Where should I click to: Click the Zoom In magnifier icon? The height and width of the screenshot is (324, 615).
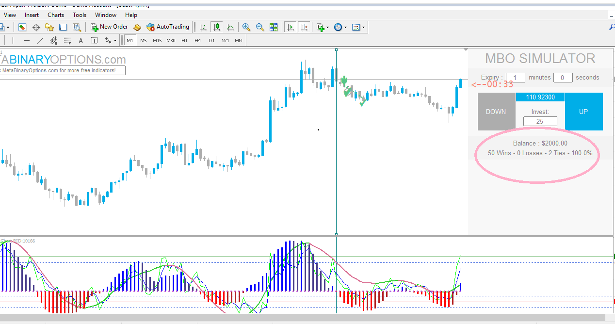(x=246, y=27)
